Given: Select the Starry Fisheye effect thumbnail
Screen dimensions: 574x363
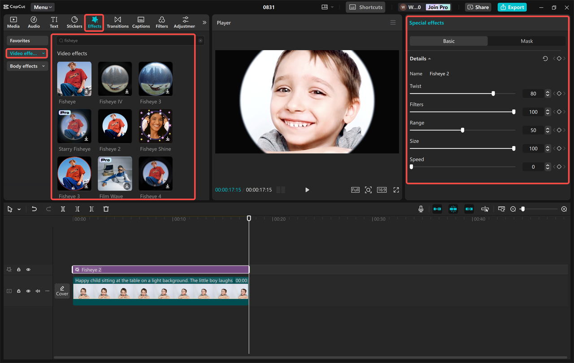Looking at the screenshot, I should (74, 126).
